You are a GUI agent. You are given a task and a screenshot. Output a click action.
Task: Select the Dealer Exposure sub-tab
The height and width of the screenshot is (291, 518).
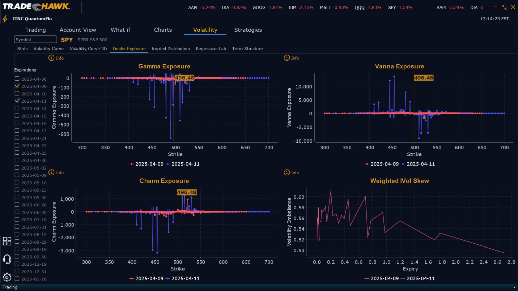point(129,48)
